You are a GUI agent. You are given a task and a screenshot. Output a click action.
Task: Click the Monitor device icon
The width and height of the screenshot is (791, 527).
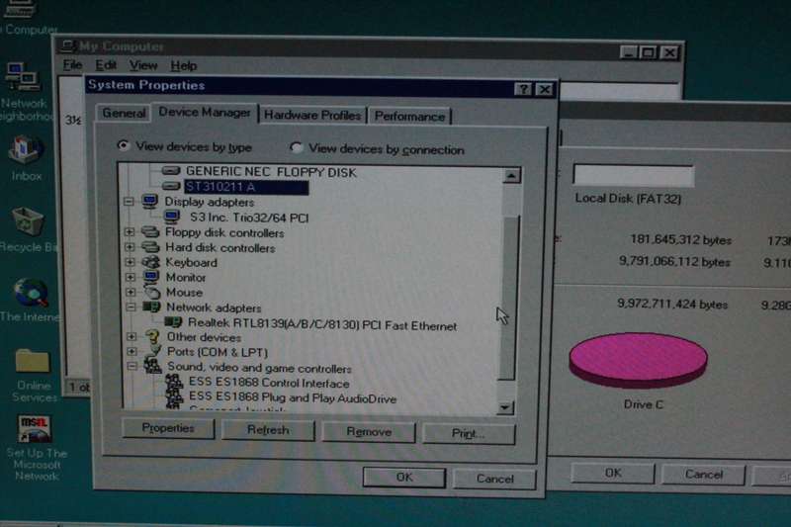click(151, 277)
